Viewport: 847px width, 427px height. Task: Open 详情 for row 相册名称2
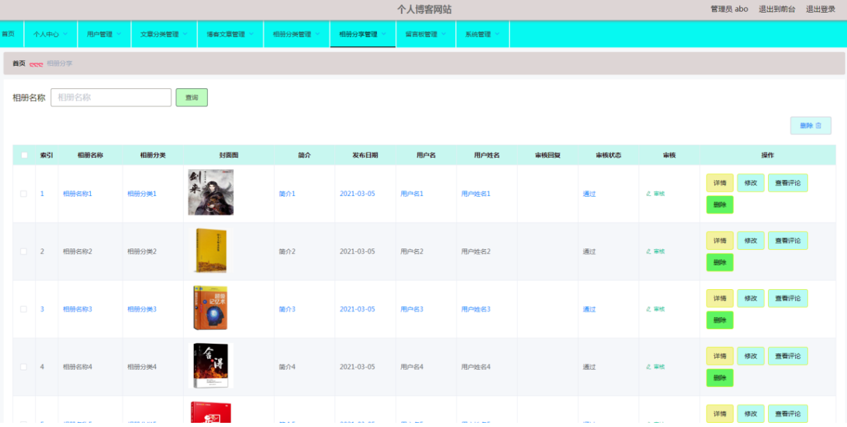tap(720, 241)
